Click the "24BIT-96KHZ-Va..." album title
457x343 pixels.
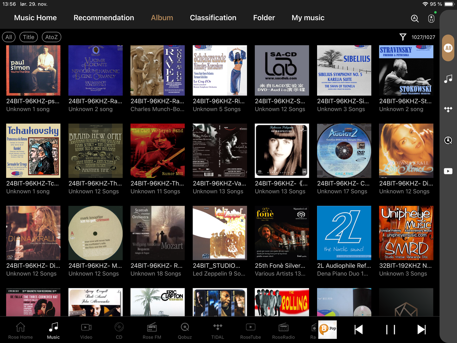click(x=219, y=183)
